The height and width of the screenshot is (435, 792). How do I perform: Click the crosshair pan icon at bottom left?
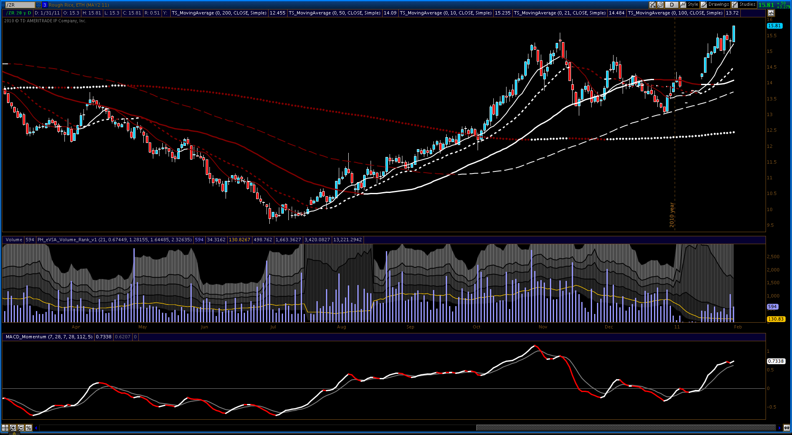pos(5,428)
